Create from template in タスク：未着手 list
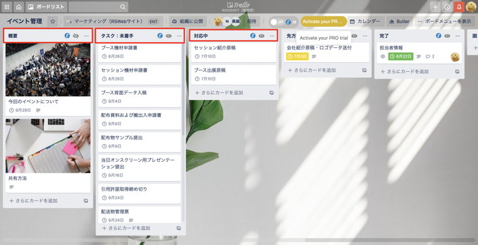Screen dimensions: 478x245 click(x=178, y=228)
